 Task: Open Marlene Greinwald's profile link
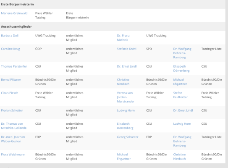click(x=14, y=13)
